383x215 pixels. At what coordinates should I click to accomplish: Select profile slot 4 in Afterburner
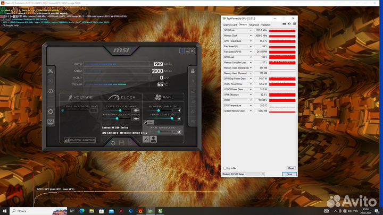[193, 111]
